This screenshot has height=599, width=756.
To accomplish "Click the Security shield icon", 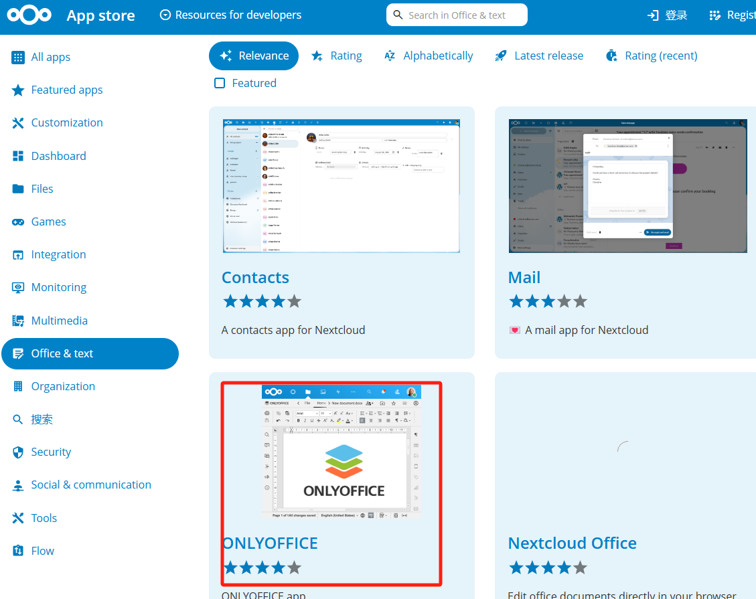I will click(x=18, y=452).
